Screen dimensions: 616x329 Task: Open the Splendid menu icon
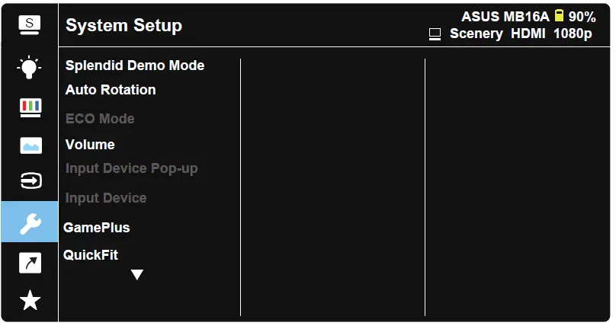click(30, 24)
